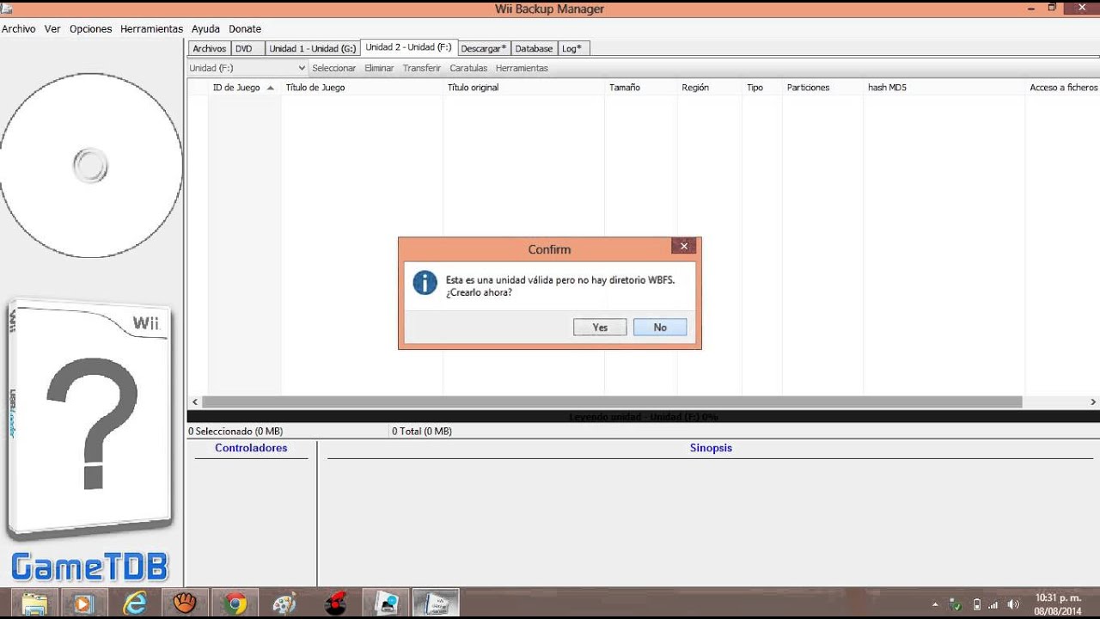Click the right scroll arrow of game list

tap(1093, 401)
